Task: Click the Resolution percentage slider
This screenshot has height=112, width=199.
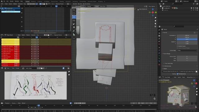Action: (187, 40)
